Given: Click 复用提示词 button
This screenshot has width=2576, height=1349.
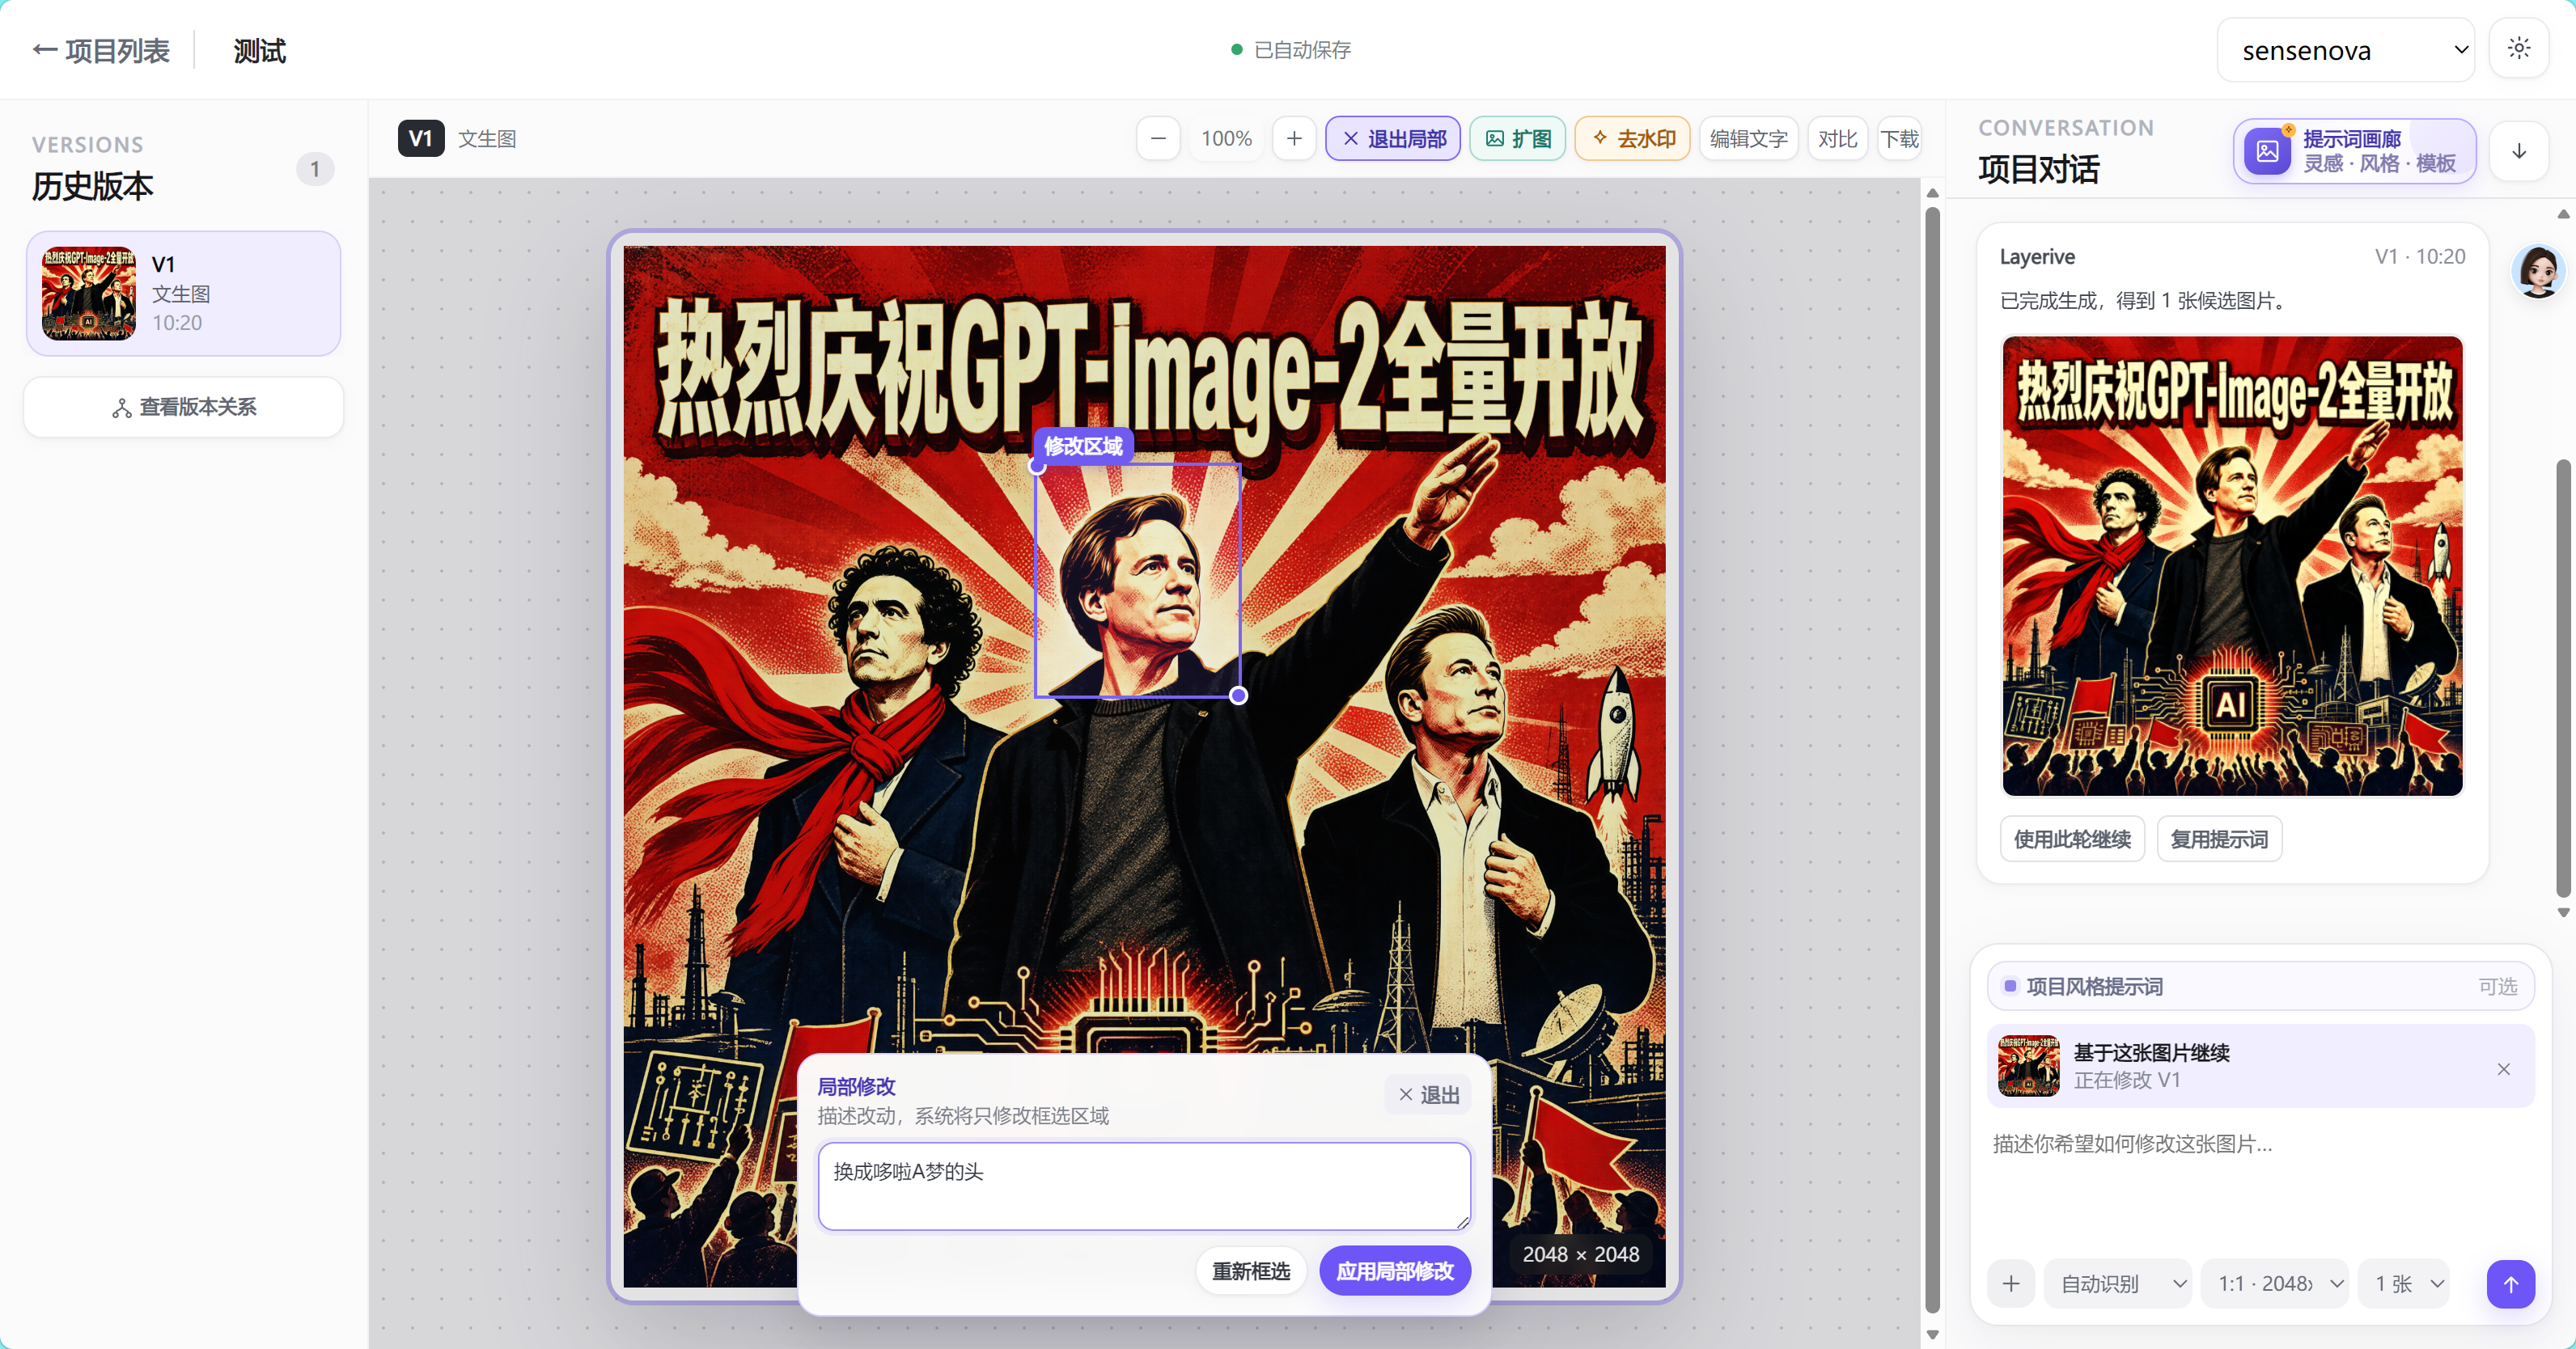Looking at the screenshot, I should 2219,839.
